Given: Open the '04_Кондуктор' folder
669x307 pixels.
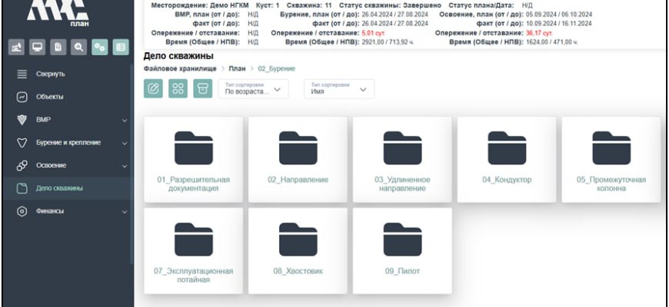Looking at the screenshot, I should click(507, 159).
